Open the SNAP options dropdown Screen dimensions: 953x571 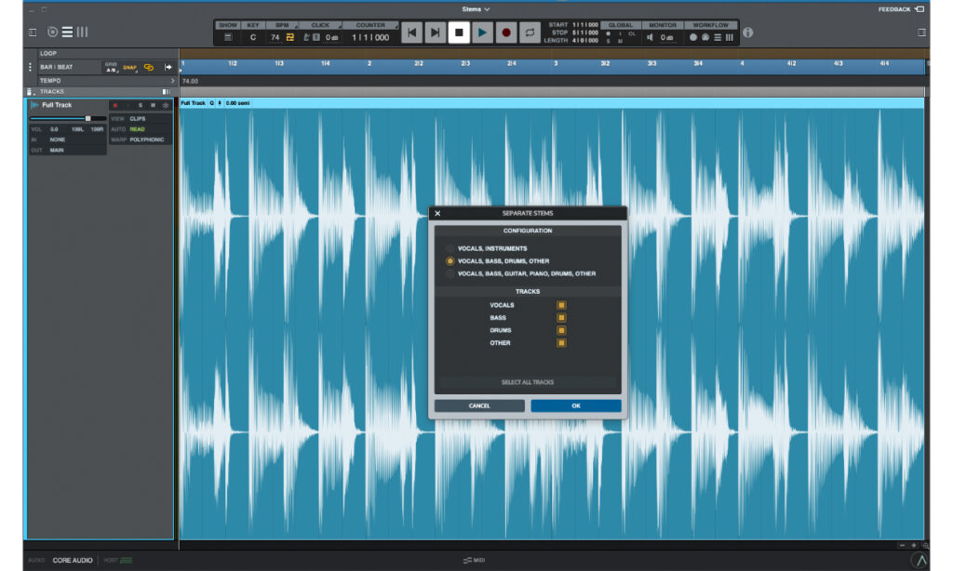(130, 68)
